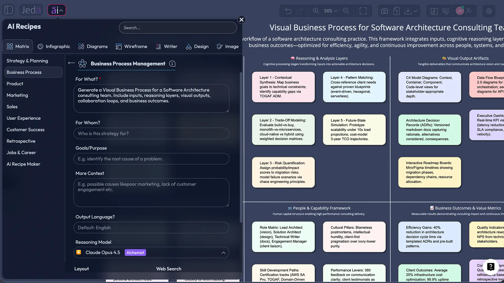Viewport: 504px width, 283px height.
Task: Go back with the left arrow
Action: click(71, 63)
